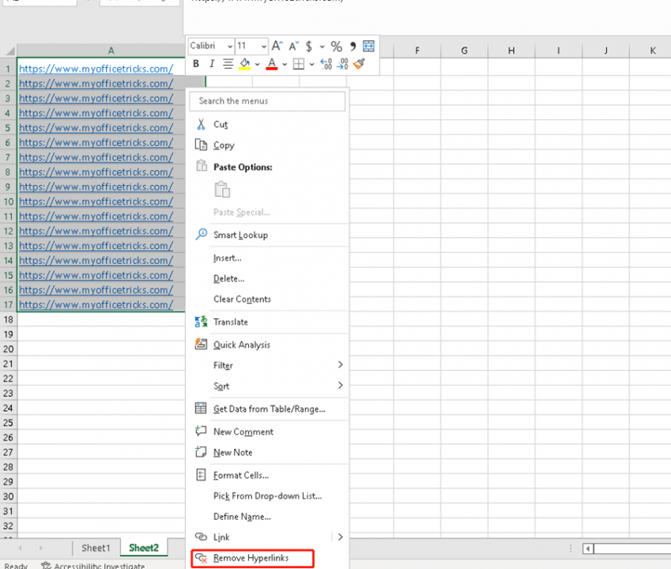Click the Merge and Center icon
The image size is (671, 569).
pyautogui.click(x=367, y=45)
